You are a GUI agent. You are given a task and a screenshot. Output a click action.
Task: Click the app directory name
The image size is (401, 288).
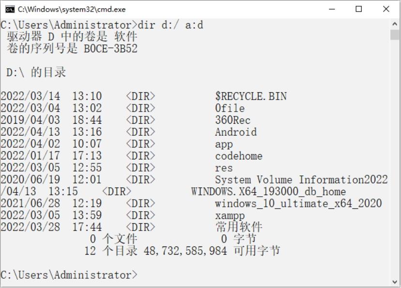(x=224, y=144)
